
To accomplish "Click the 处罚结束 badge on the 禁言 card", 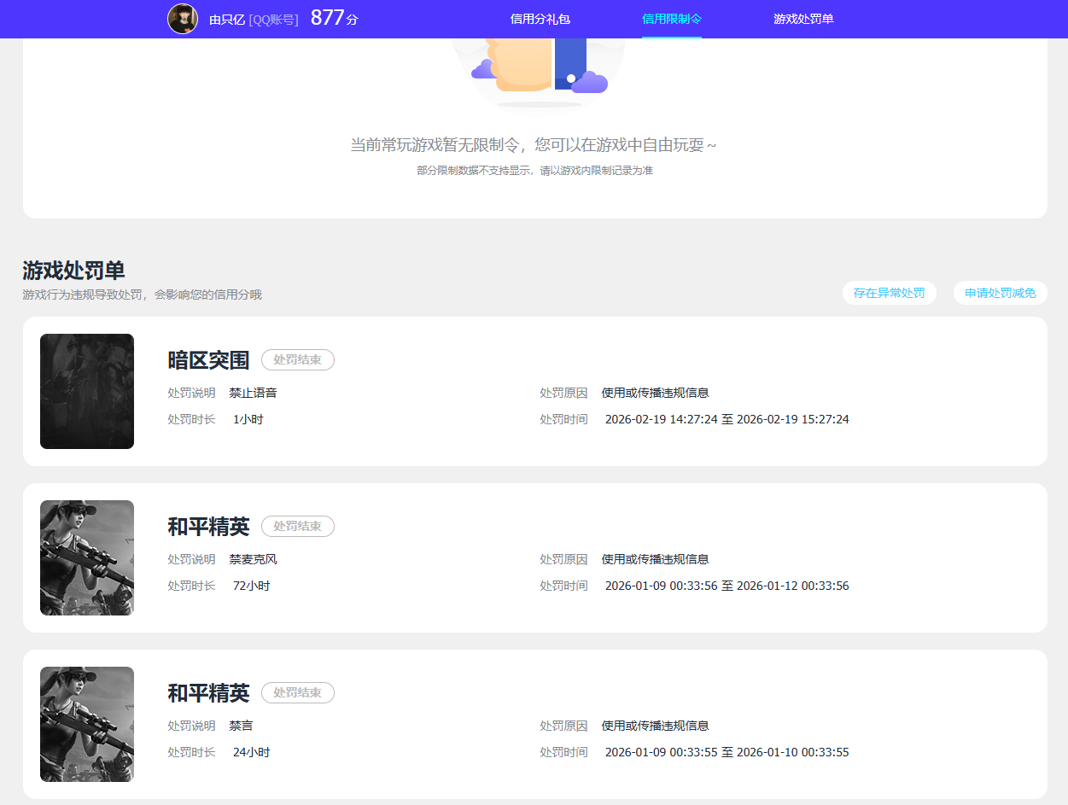I will point(297,693).
